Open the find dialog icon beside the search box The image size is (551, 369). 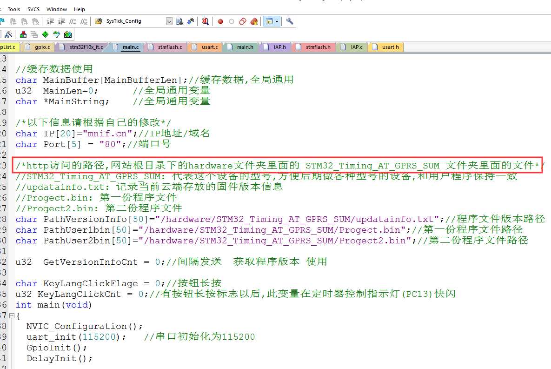(179, 21)
